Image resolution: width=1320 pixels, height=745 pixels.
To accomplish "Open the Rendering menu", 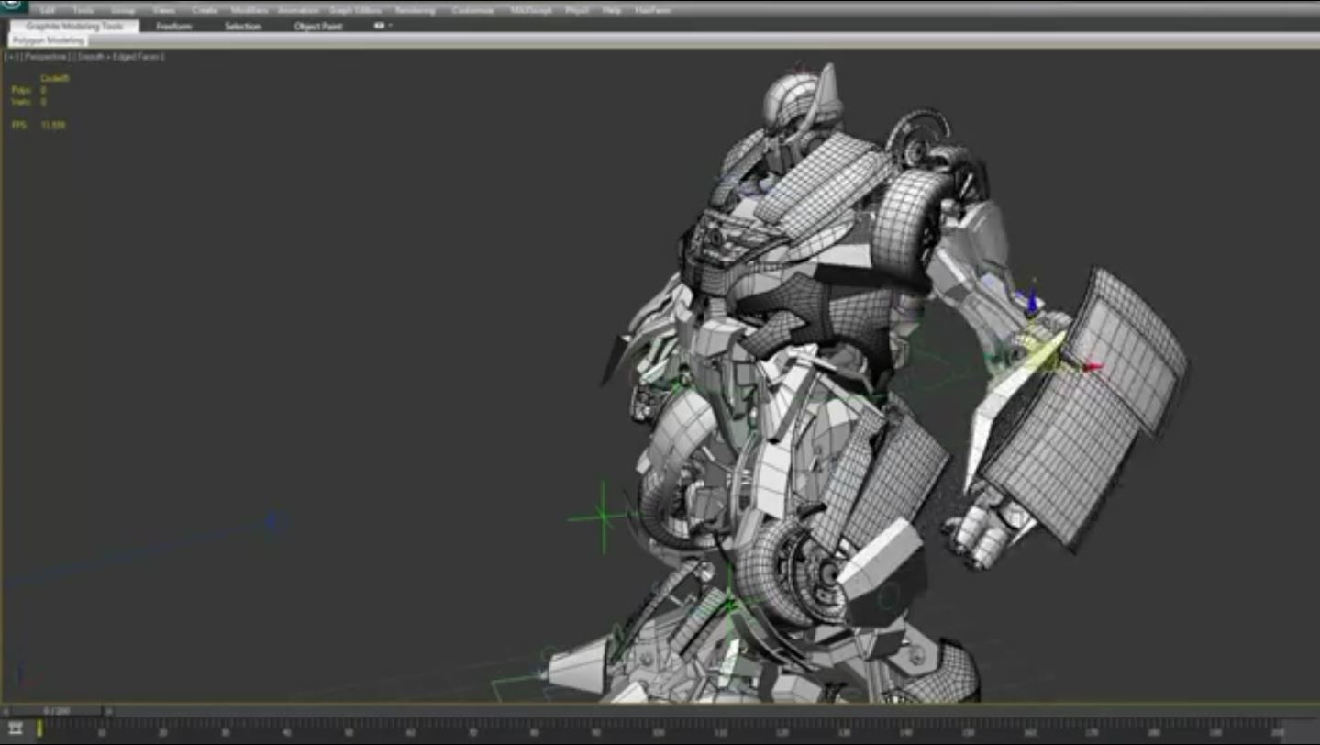I will [415, 11].
